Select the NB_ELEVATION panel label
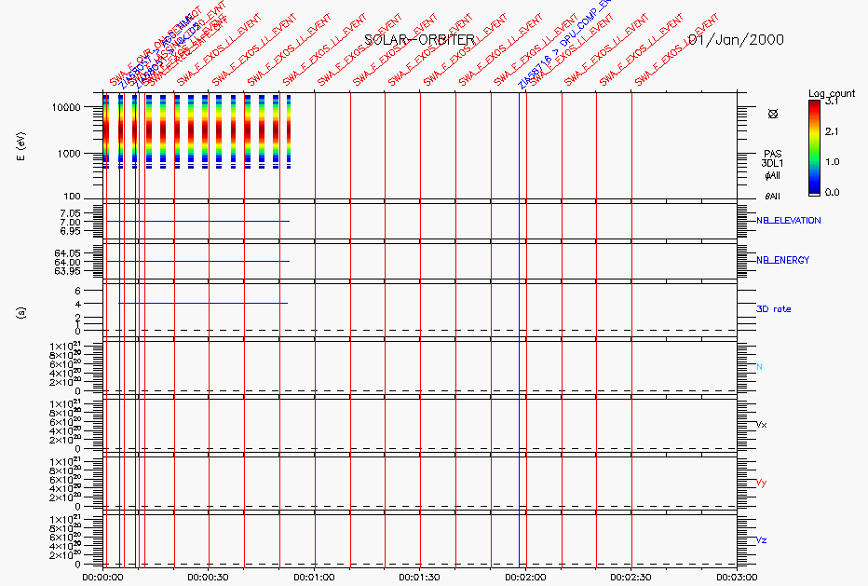Viewport: 868px width, 586px height. pos(788,221)
